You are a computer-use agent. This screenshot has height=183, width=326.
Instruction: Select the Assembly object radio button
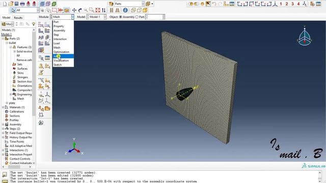coord(121,17)
